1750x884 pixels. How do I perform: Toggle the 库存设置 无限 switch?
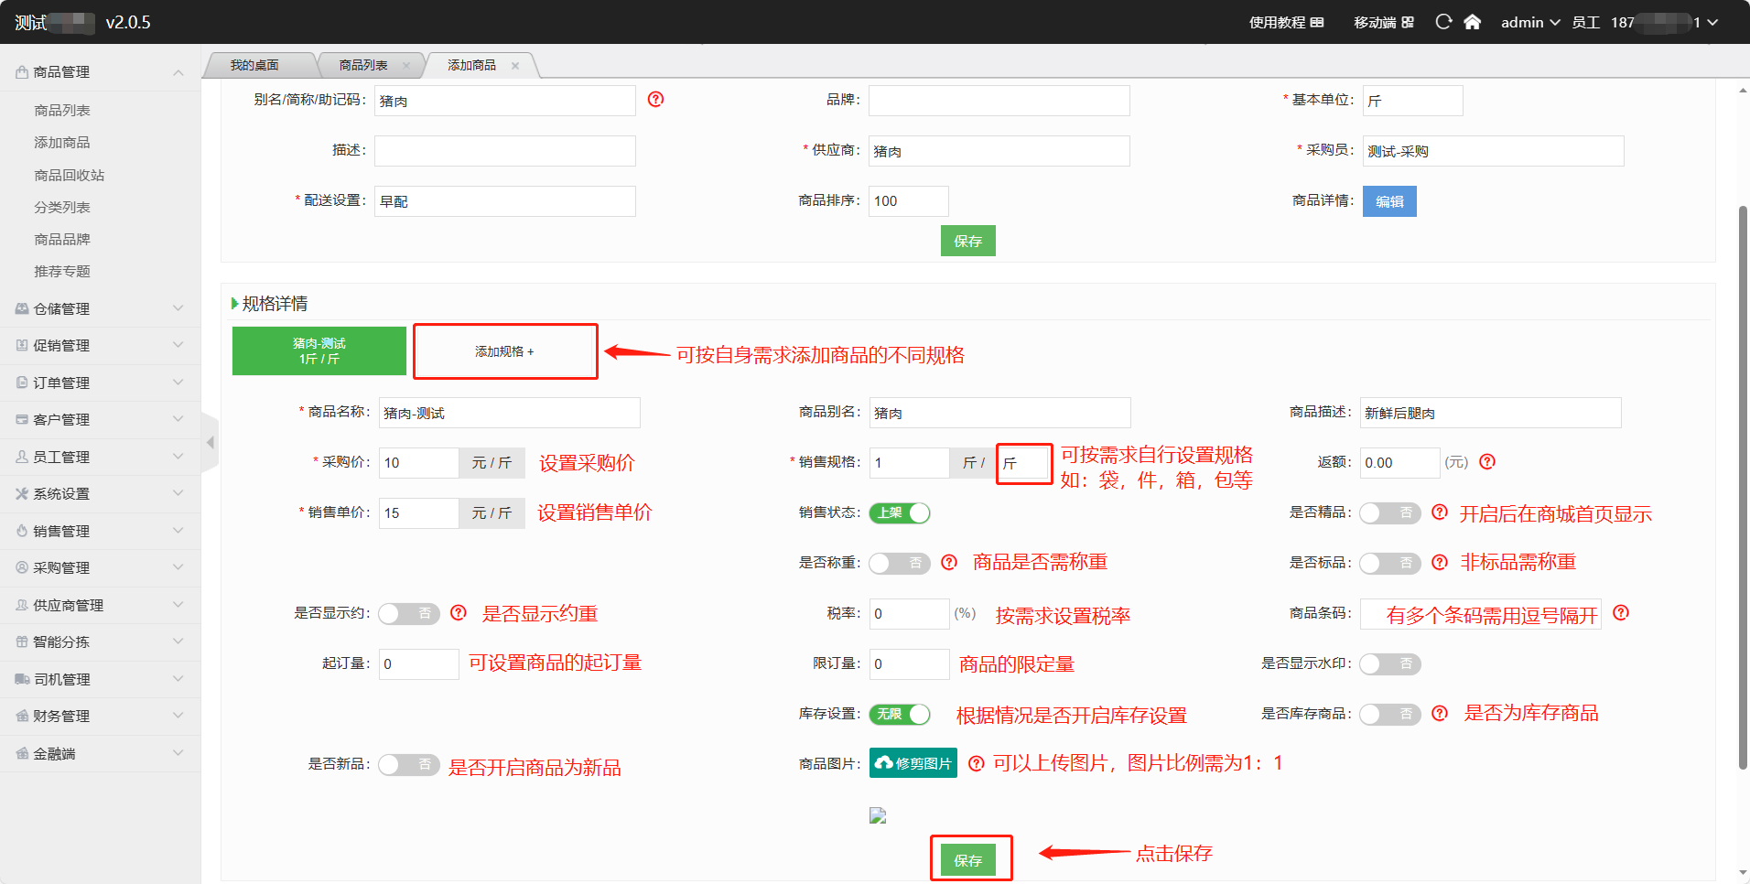tap(900, 715)
